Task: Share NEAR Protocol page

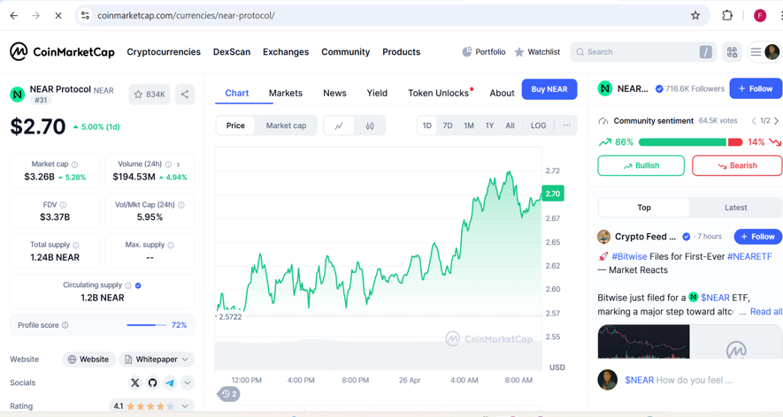Action: 185,95
